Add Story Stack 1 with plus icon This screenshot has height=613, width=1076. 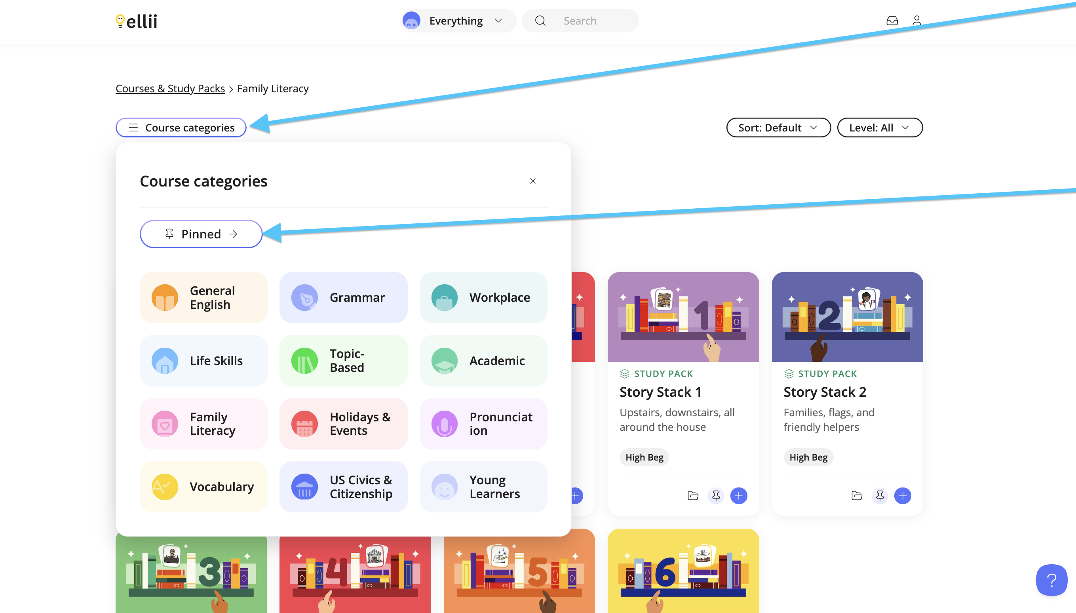click(739, 495)
